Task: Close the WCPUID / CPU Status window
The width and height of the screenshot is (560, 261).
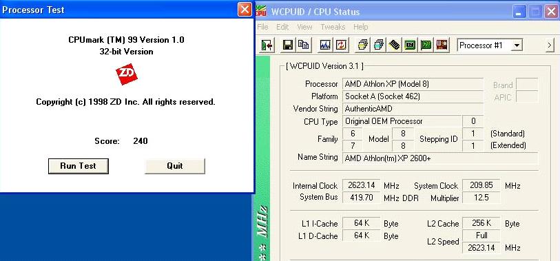Action: tap(551, 12)
